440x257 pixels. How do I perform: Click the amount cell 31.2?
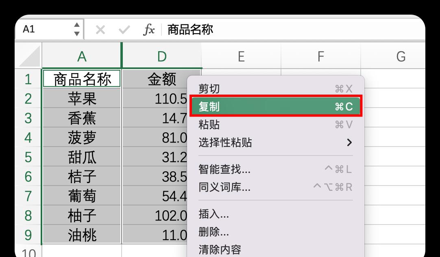point(155,157)
